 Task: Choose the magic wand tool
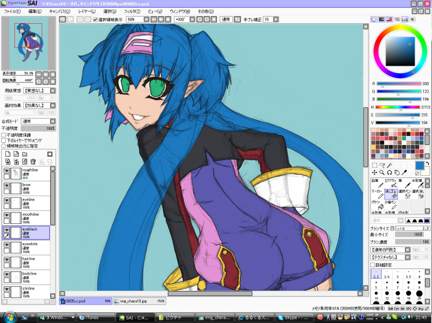(x=389, y=165)
